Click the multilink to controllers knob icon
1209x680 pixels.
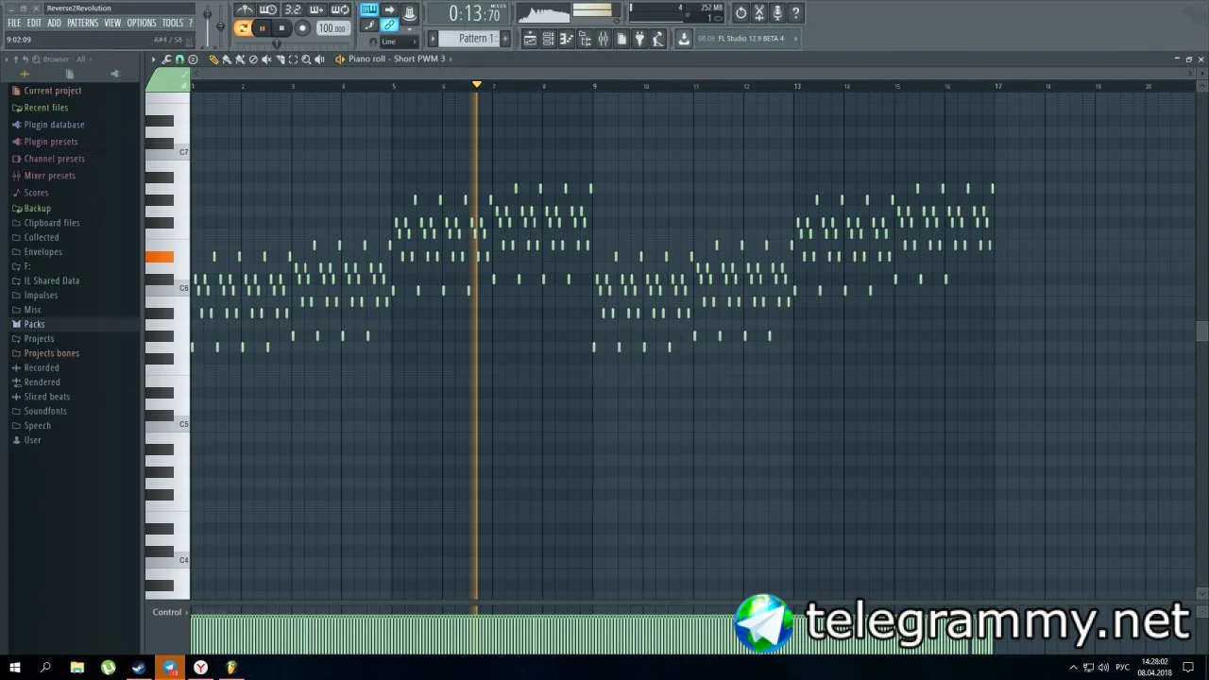409,11
